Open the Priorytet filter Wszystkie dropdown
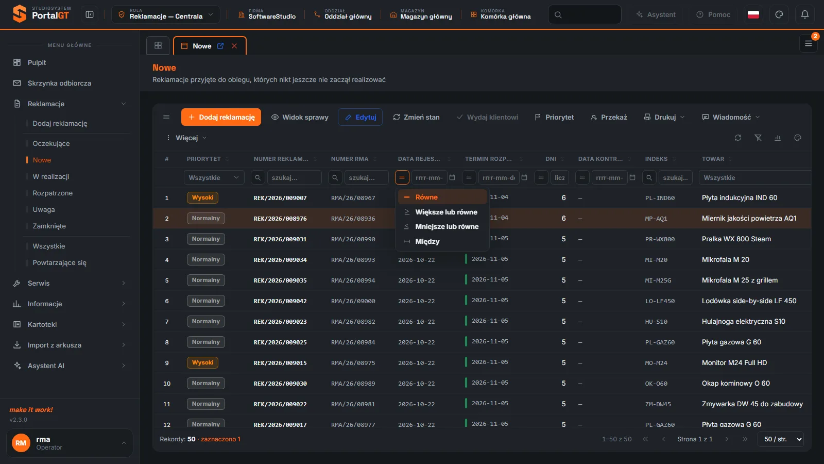Screen dimensions: 824x464 [214, 177]
